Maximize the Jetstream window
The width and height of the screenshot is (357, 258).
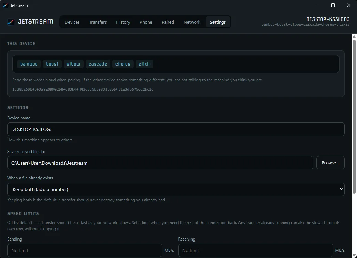(x=333, y=5)
